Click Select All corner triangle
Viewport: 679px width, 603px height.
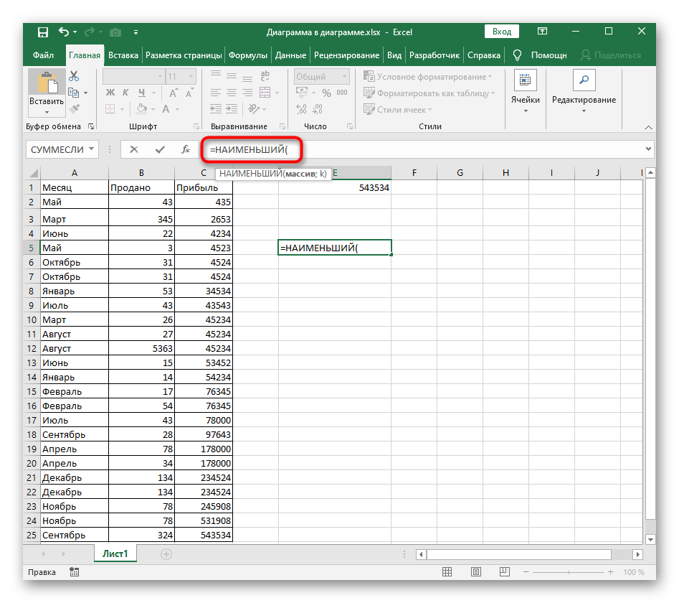click(34, 174)
